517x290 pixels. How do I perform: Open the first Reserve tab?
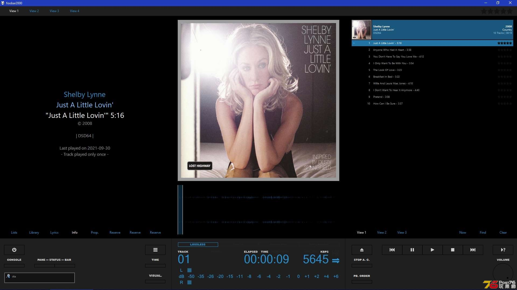click(115, 233)
